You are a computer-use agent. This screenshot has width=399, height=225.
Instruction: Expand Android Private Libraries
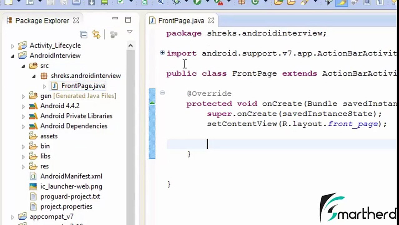pyautogui.click(x=23, y=116)
